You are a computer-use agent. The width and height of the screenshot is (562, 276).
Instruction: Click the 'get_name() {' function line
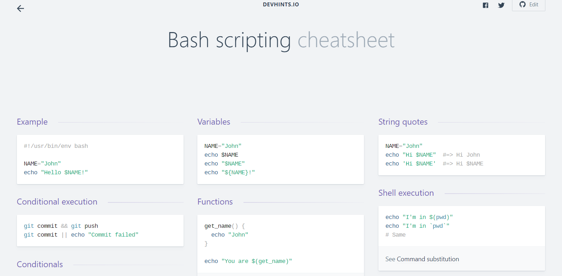(x=224, y=226)
